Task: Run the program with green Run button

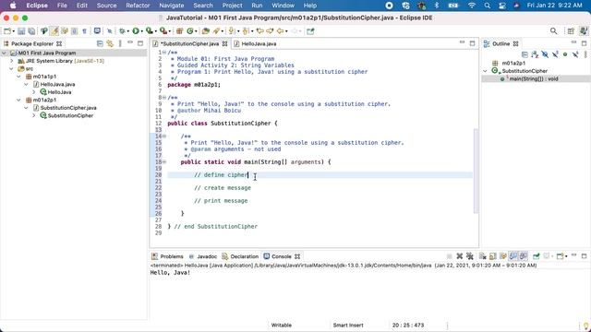Action: pyautogui.click(x=136, y=31)
